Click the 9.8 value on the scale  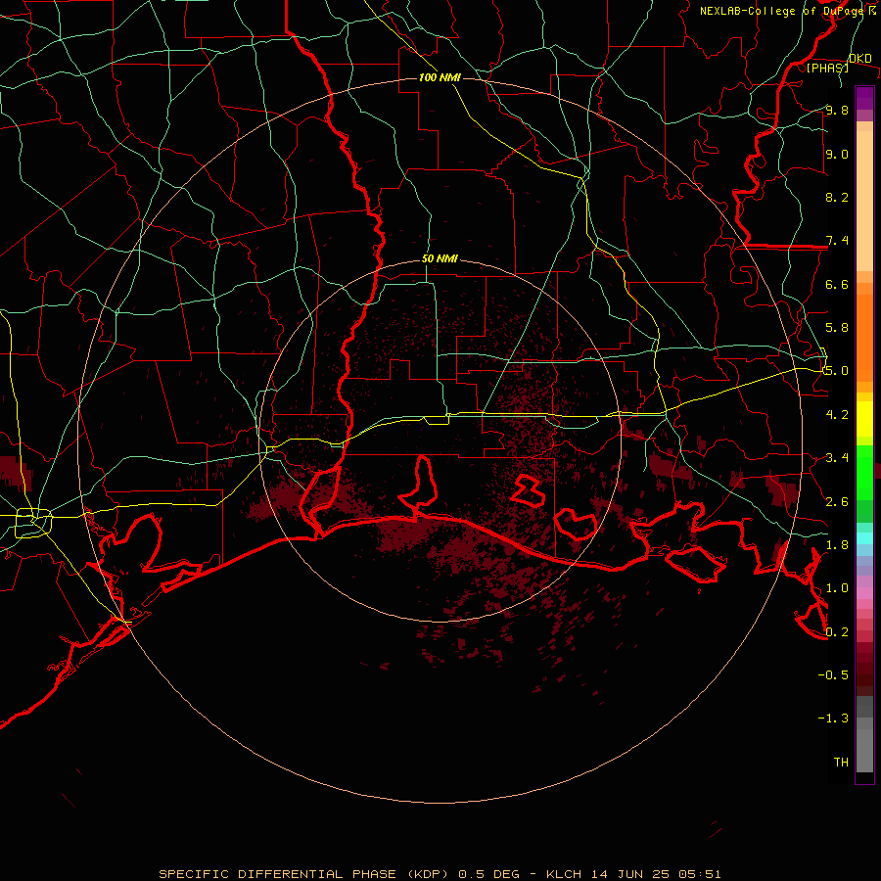click(837, 110)
